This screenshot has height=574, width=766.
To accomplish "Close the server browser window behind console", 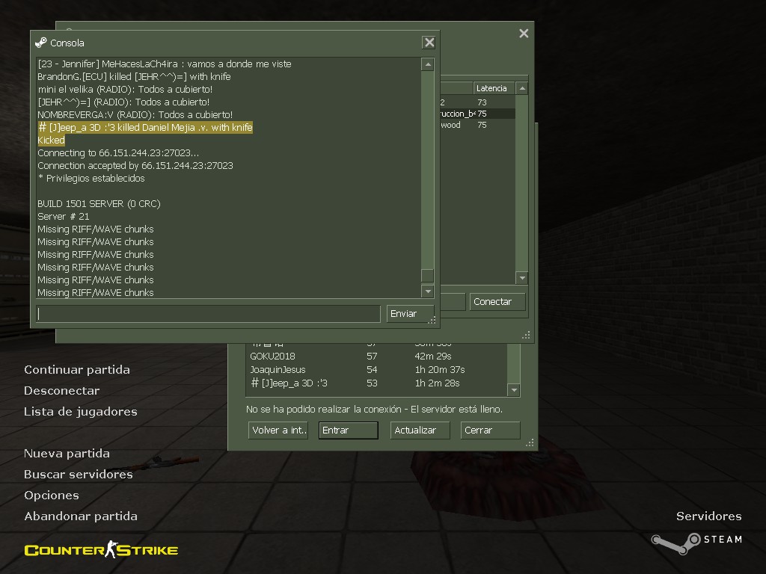I will click(524, 33).
